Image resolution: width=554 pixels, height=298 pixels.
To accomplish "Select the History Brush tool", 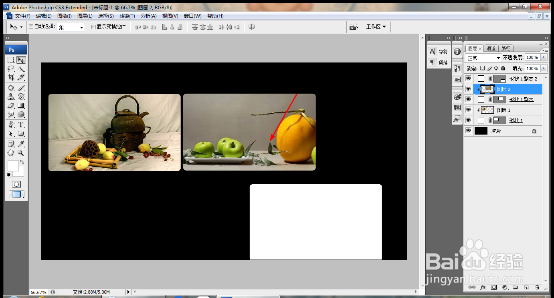I will (21, 97).
